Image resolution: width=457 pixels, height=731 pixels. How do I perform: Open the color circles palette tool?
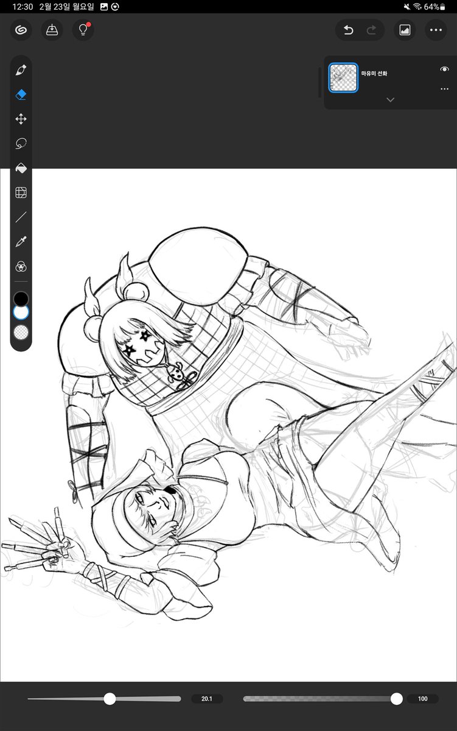click(x=21, y=266)
